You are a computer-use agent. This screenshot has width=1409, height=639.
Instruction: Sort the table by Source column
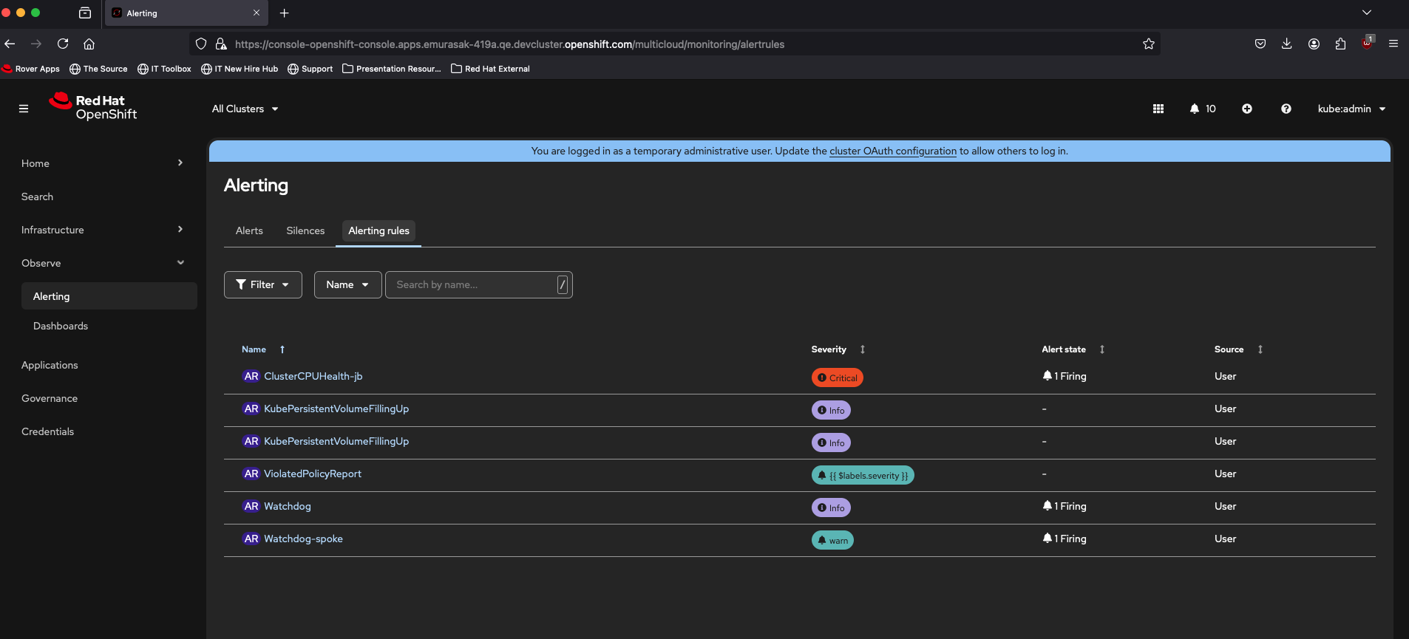tap(1238, 349)
